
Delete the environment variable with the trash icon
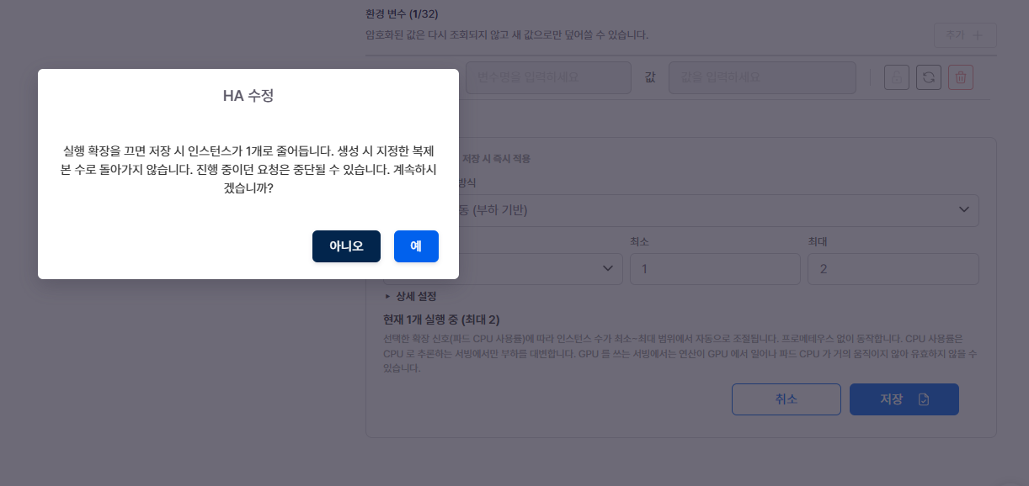click(961, 77)
